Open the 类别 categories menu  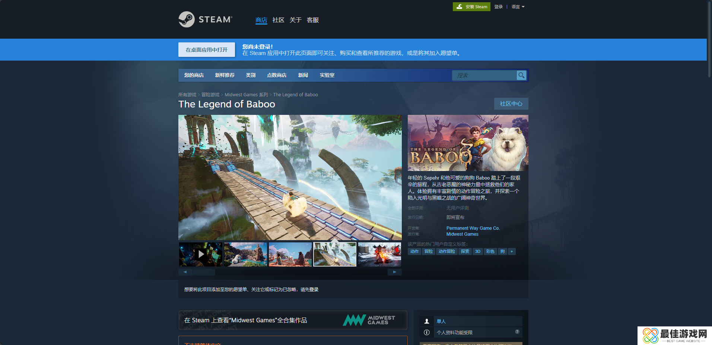click(x=251, y=75)
